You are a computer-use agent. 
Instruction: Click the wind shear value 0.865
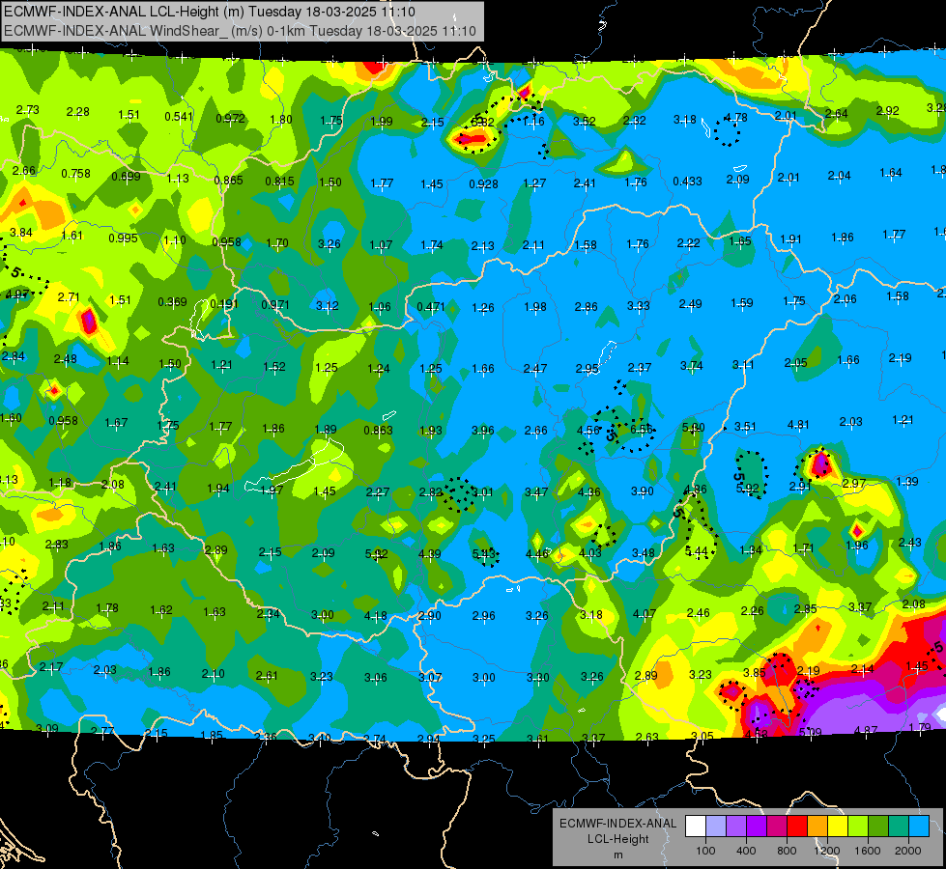tap(228, 181)
